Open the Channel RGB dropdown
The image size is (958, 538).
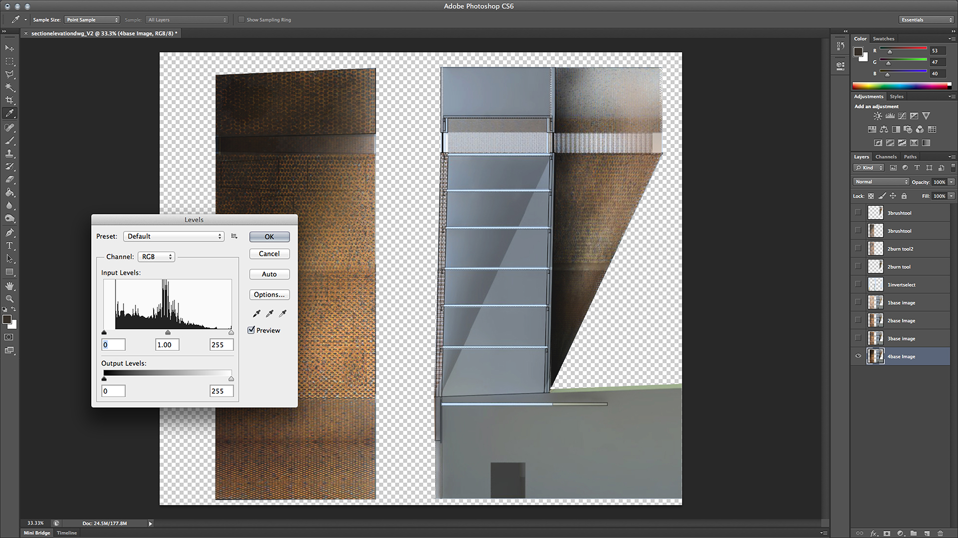click(x=156, y=257)
